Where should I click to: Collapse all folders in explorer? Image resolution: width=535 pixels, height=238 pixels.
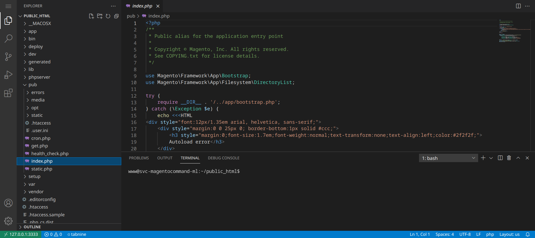tap(116, 16)
